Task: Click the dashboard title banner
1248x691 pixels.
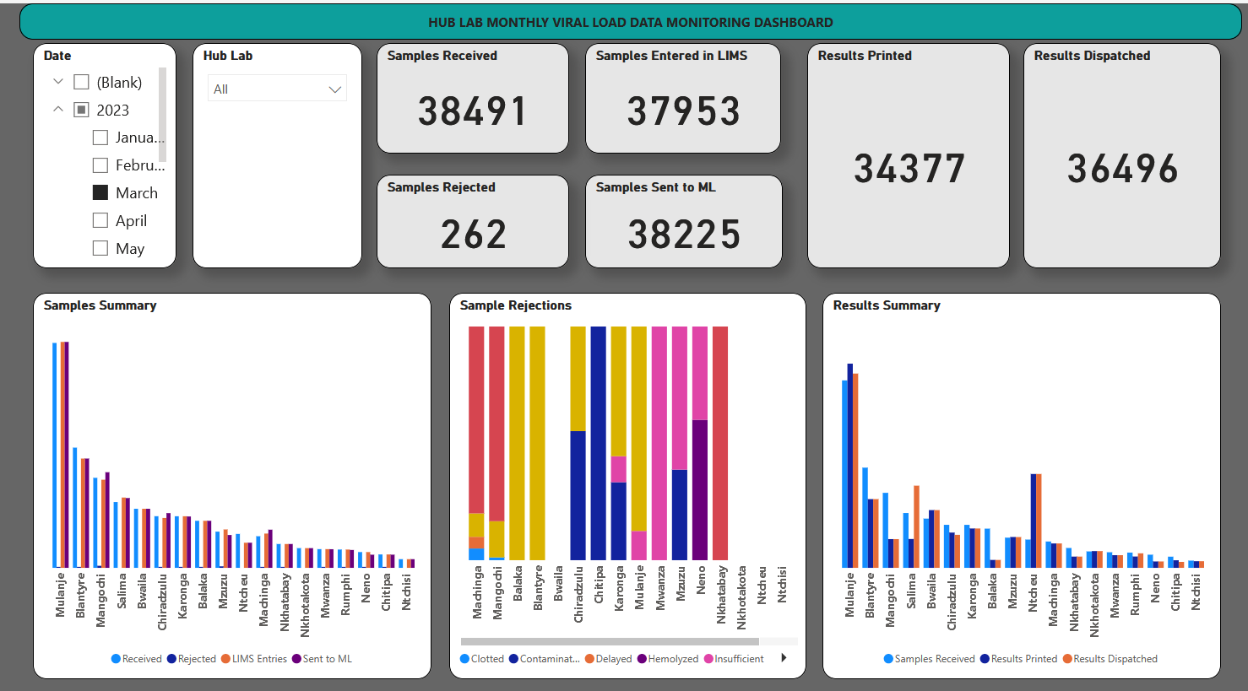Action: pos(630,22)
